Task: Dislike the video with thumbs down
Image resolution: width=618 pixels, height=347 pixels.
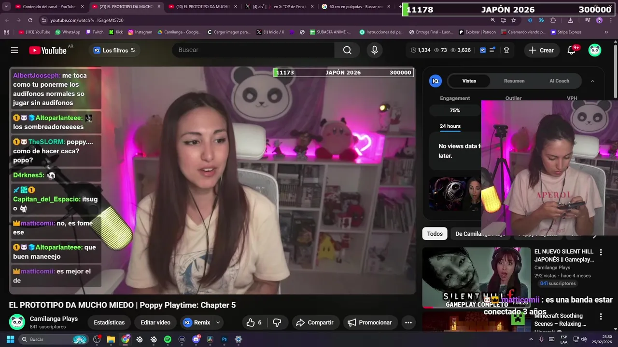Action: 277,322
